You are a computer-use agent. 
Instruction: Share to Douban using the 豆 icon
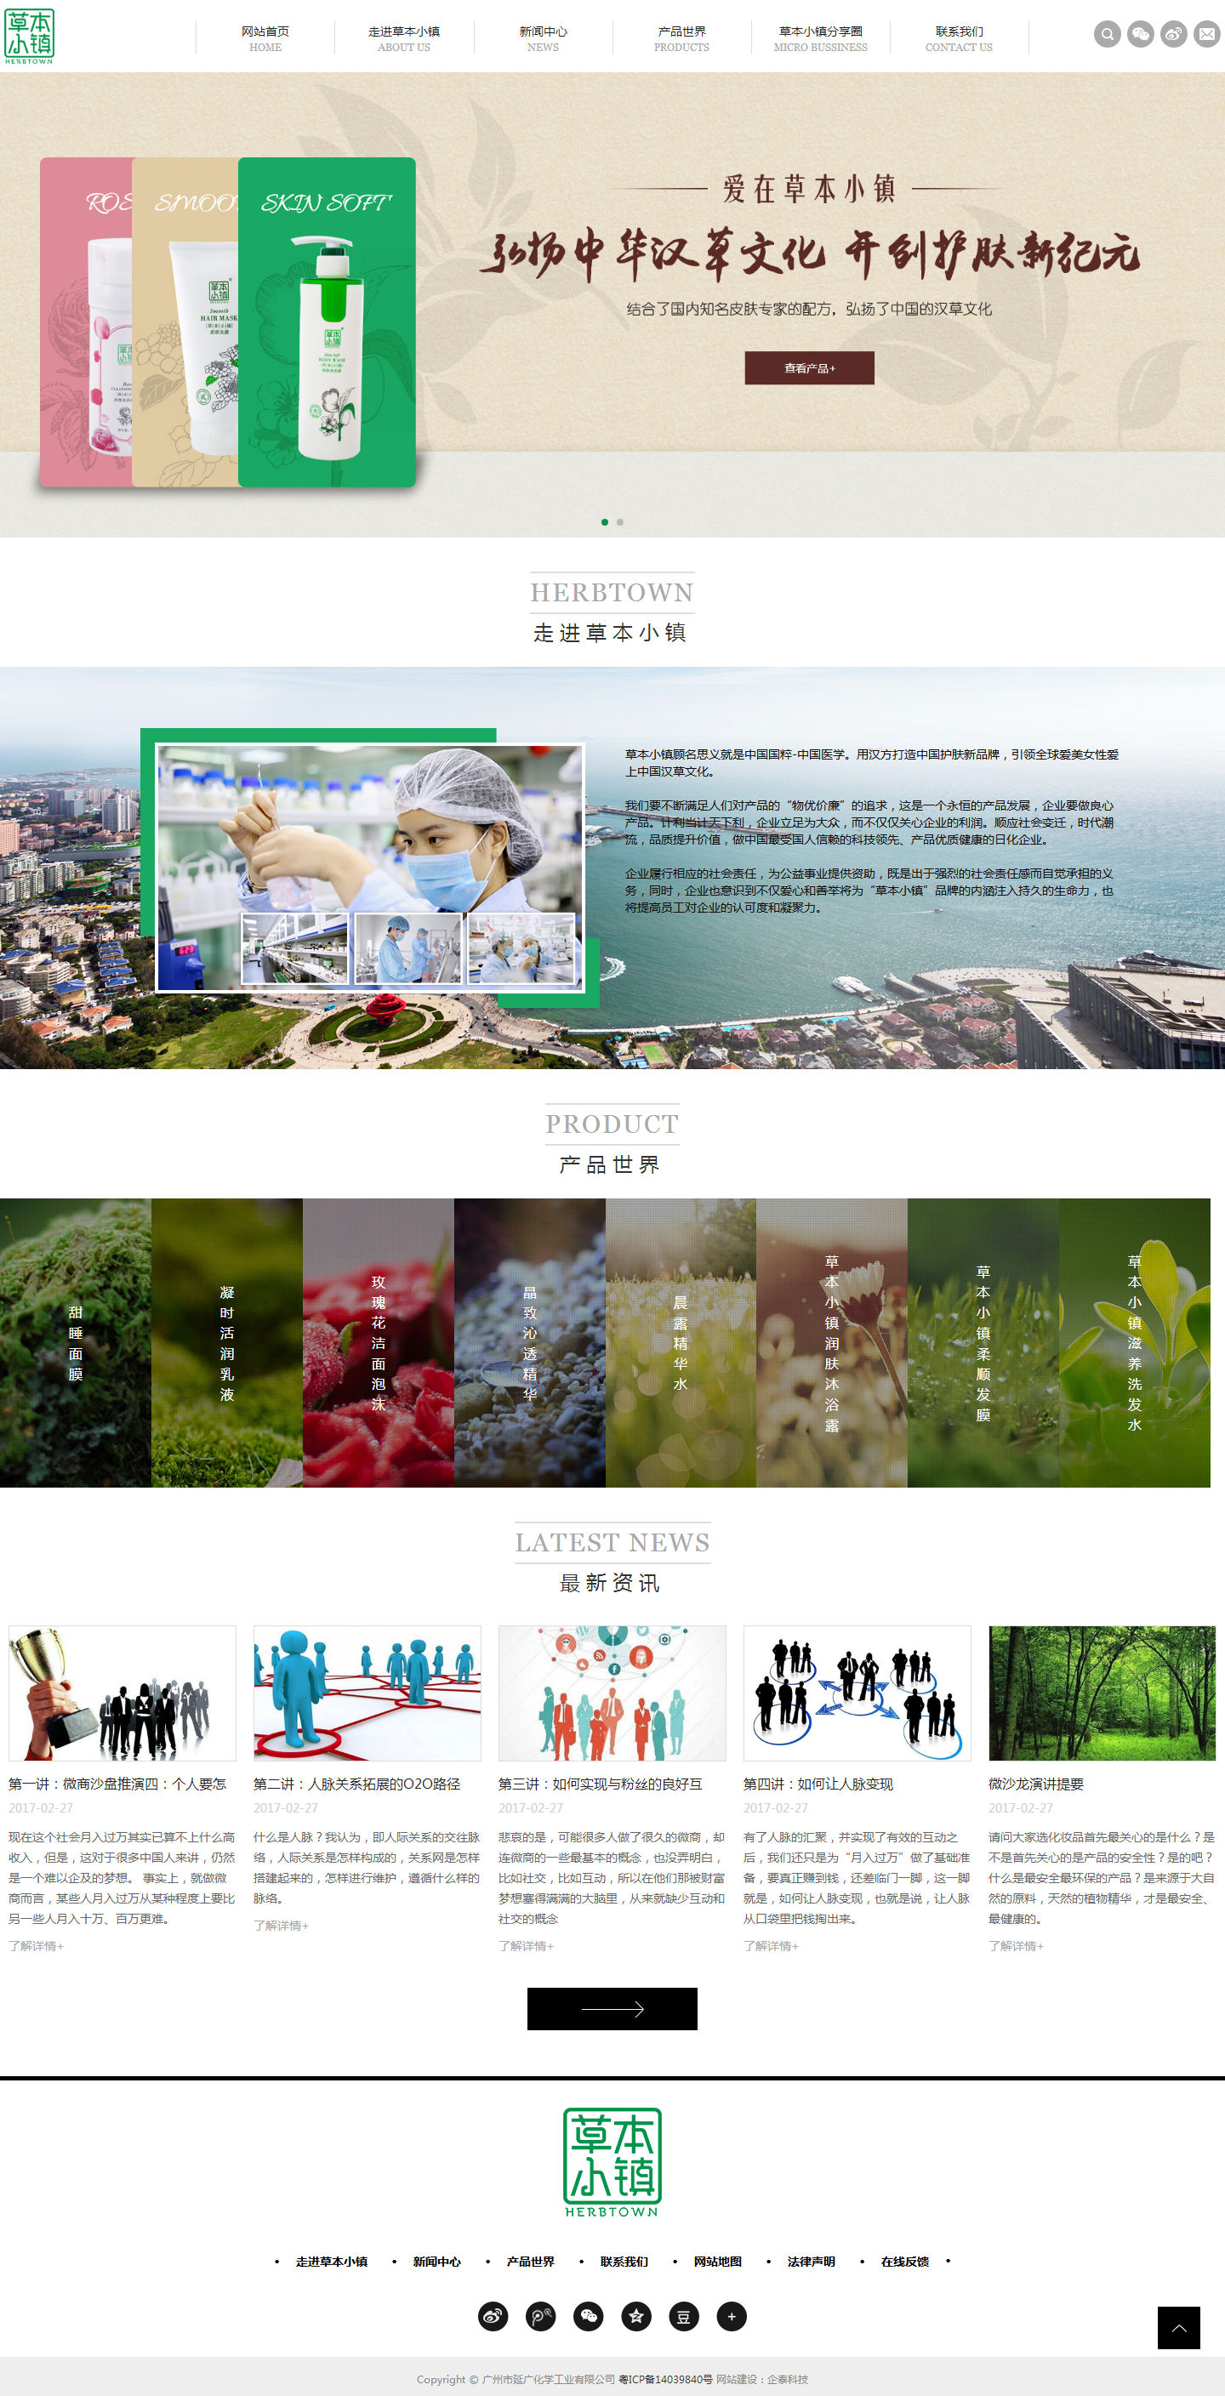tap(684, 2316)
